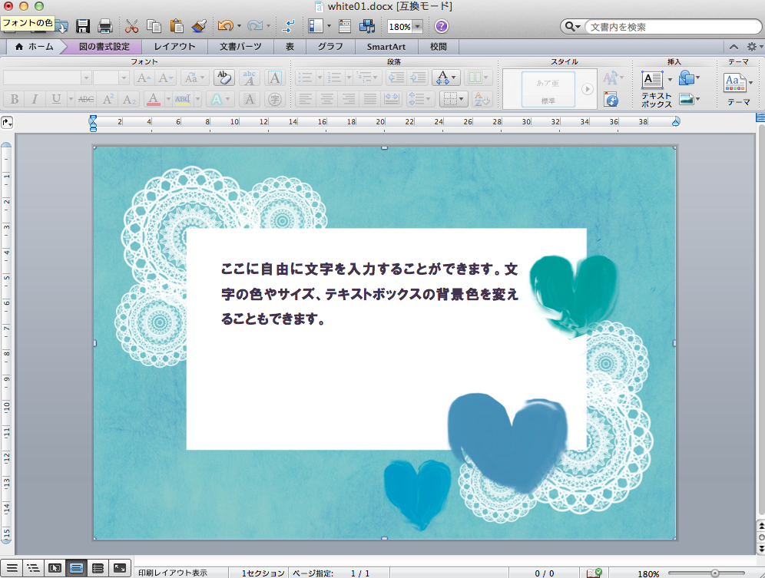
Task: Open the ribbon settings gear dropdown
Action: [753, 47]
